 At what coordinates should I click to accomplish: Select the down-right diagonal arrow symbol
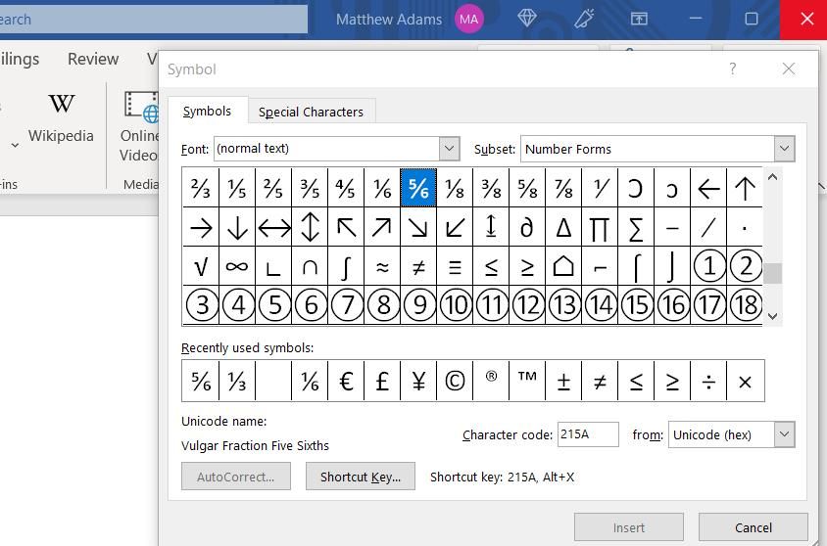click(x=418, y=227)
